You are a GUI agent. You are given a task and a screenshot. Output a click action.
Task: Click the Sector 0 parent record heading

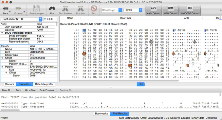click(94, 24)
